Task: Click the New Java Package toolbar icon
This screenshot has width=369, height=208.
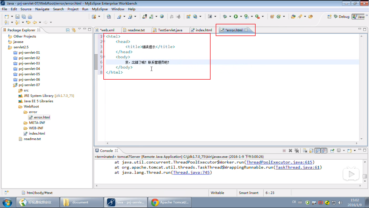Action: [x=272, y=17]
